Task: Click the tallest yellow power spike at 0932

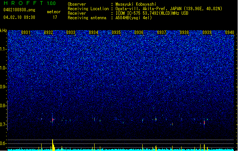Action: pyautogui.click(x=53, y=145)
